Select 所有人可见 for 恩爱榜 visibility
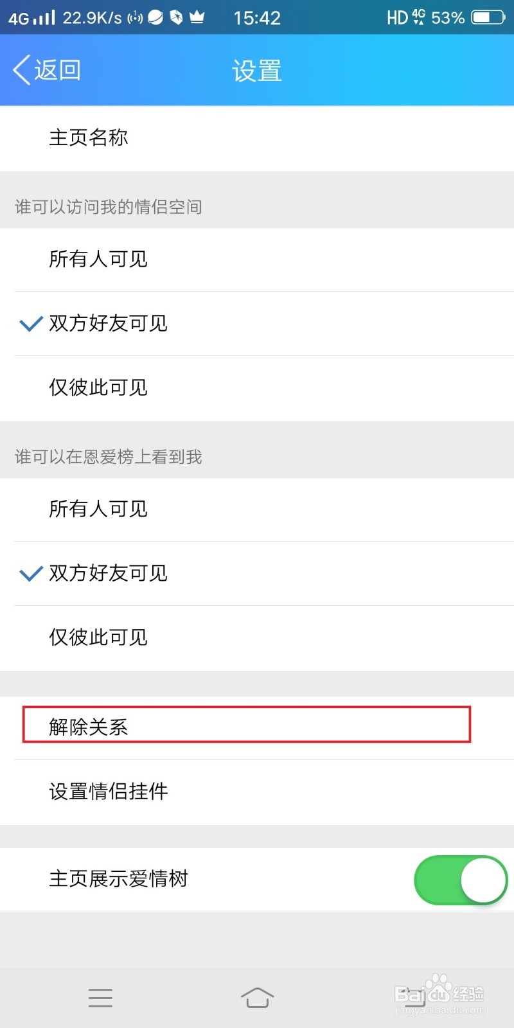514x1028 pixels. click(x=257, y=510)
